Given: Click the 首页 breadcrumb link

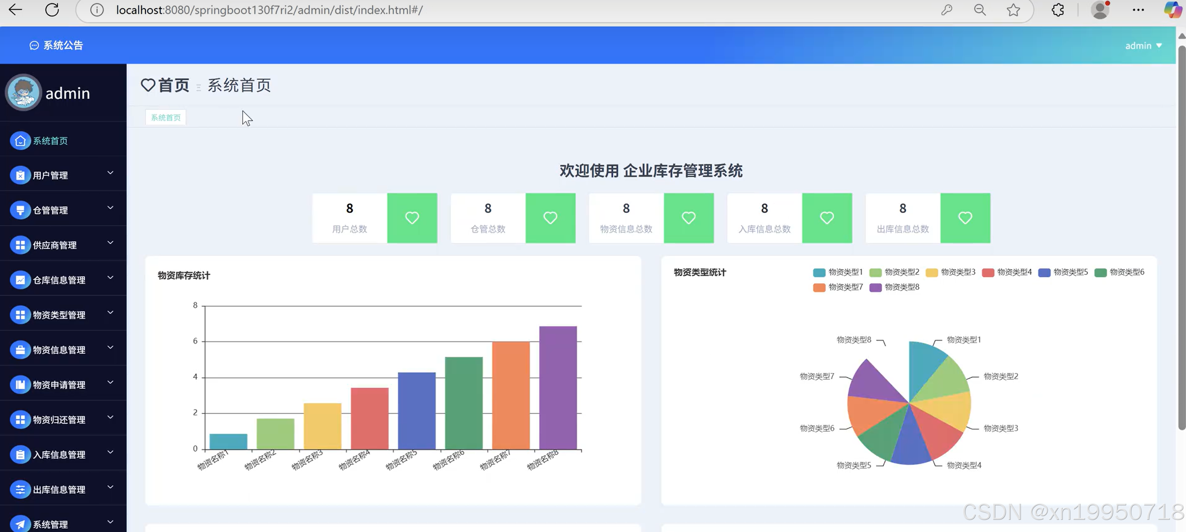Looking at the screenshot, I should tap(174, 85).
